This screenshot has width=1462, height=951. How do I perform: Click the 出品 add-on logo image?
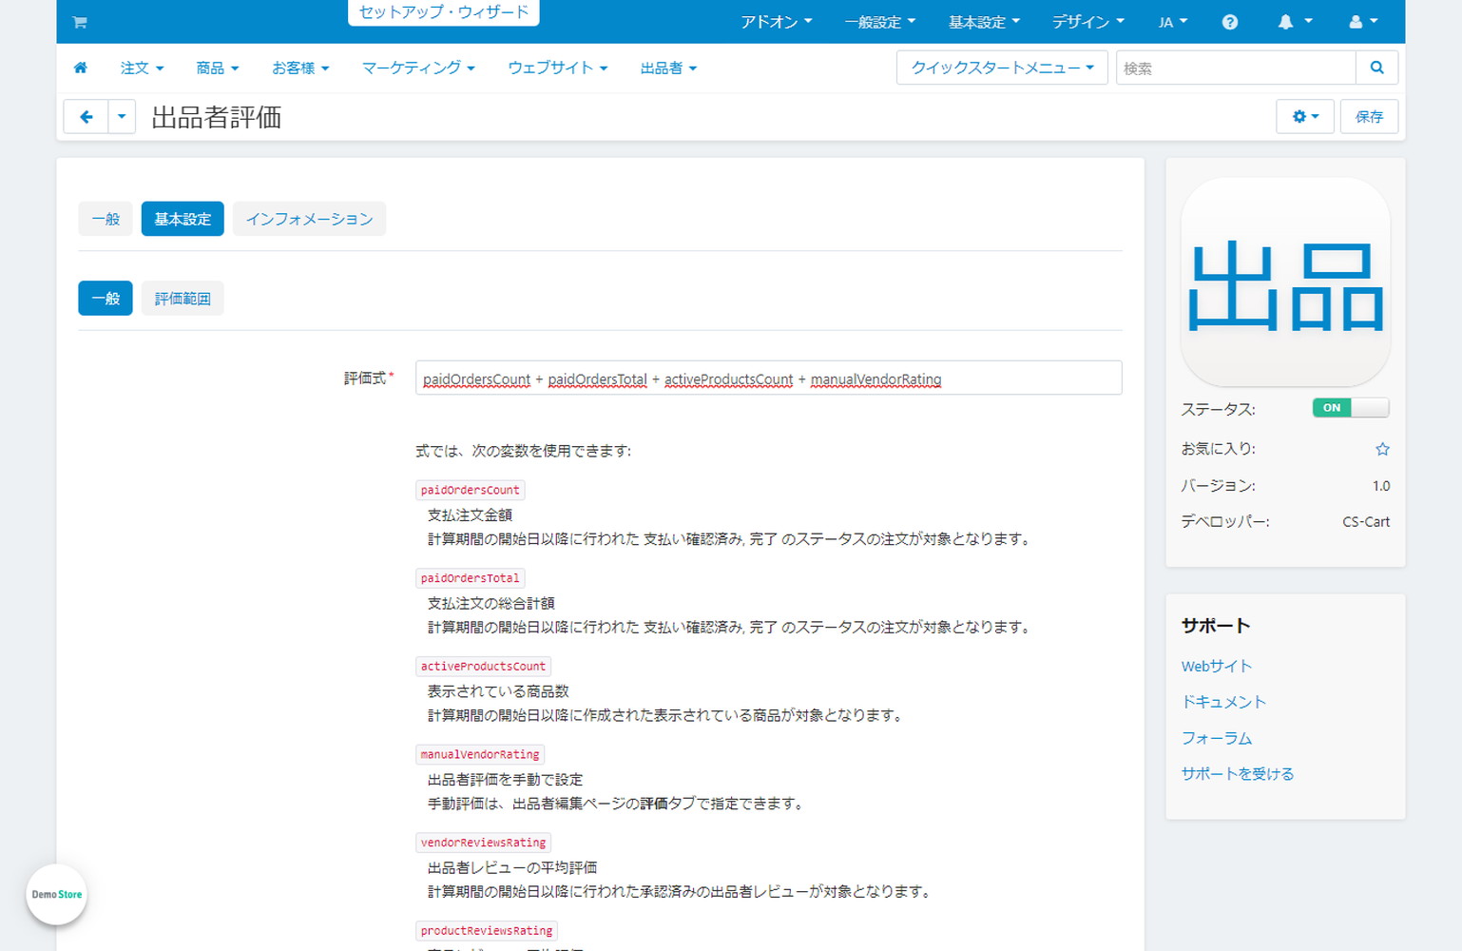tap(1285, 282)
